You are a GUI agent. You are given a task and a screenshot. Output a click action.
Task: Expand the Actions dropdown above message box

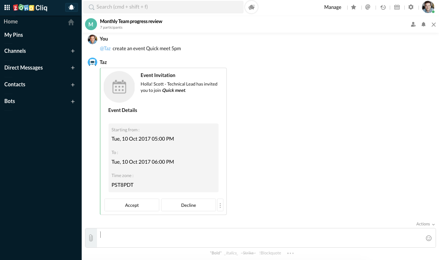point(425,224)
